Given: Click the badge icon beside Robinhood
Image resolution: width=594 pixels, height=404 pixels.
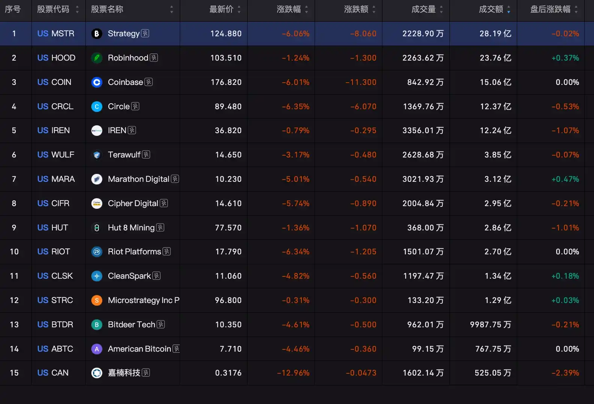Looking at the screenshot, I should tap(154, 58).
